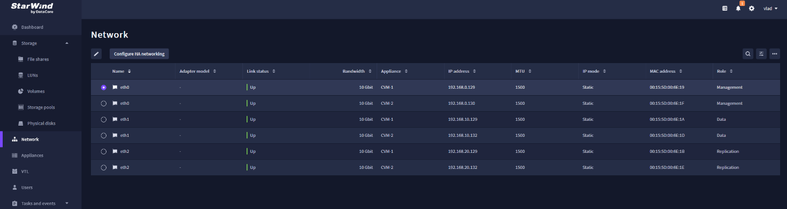The image size is (787, 209).
Task: Click the Users person icon
Action: 15,188
